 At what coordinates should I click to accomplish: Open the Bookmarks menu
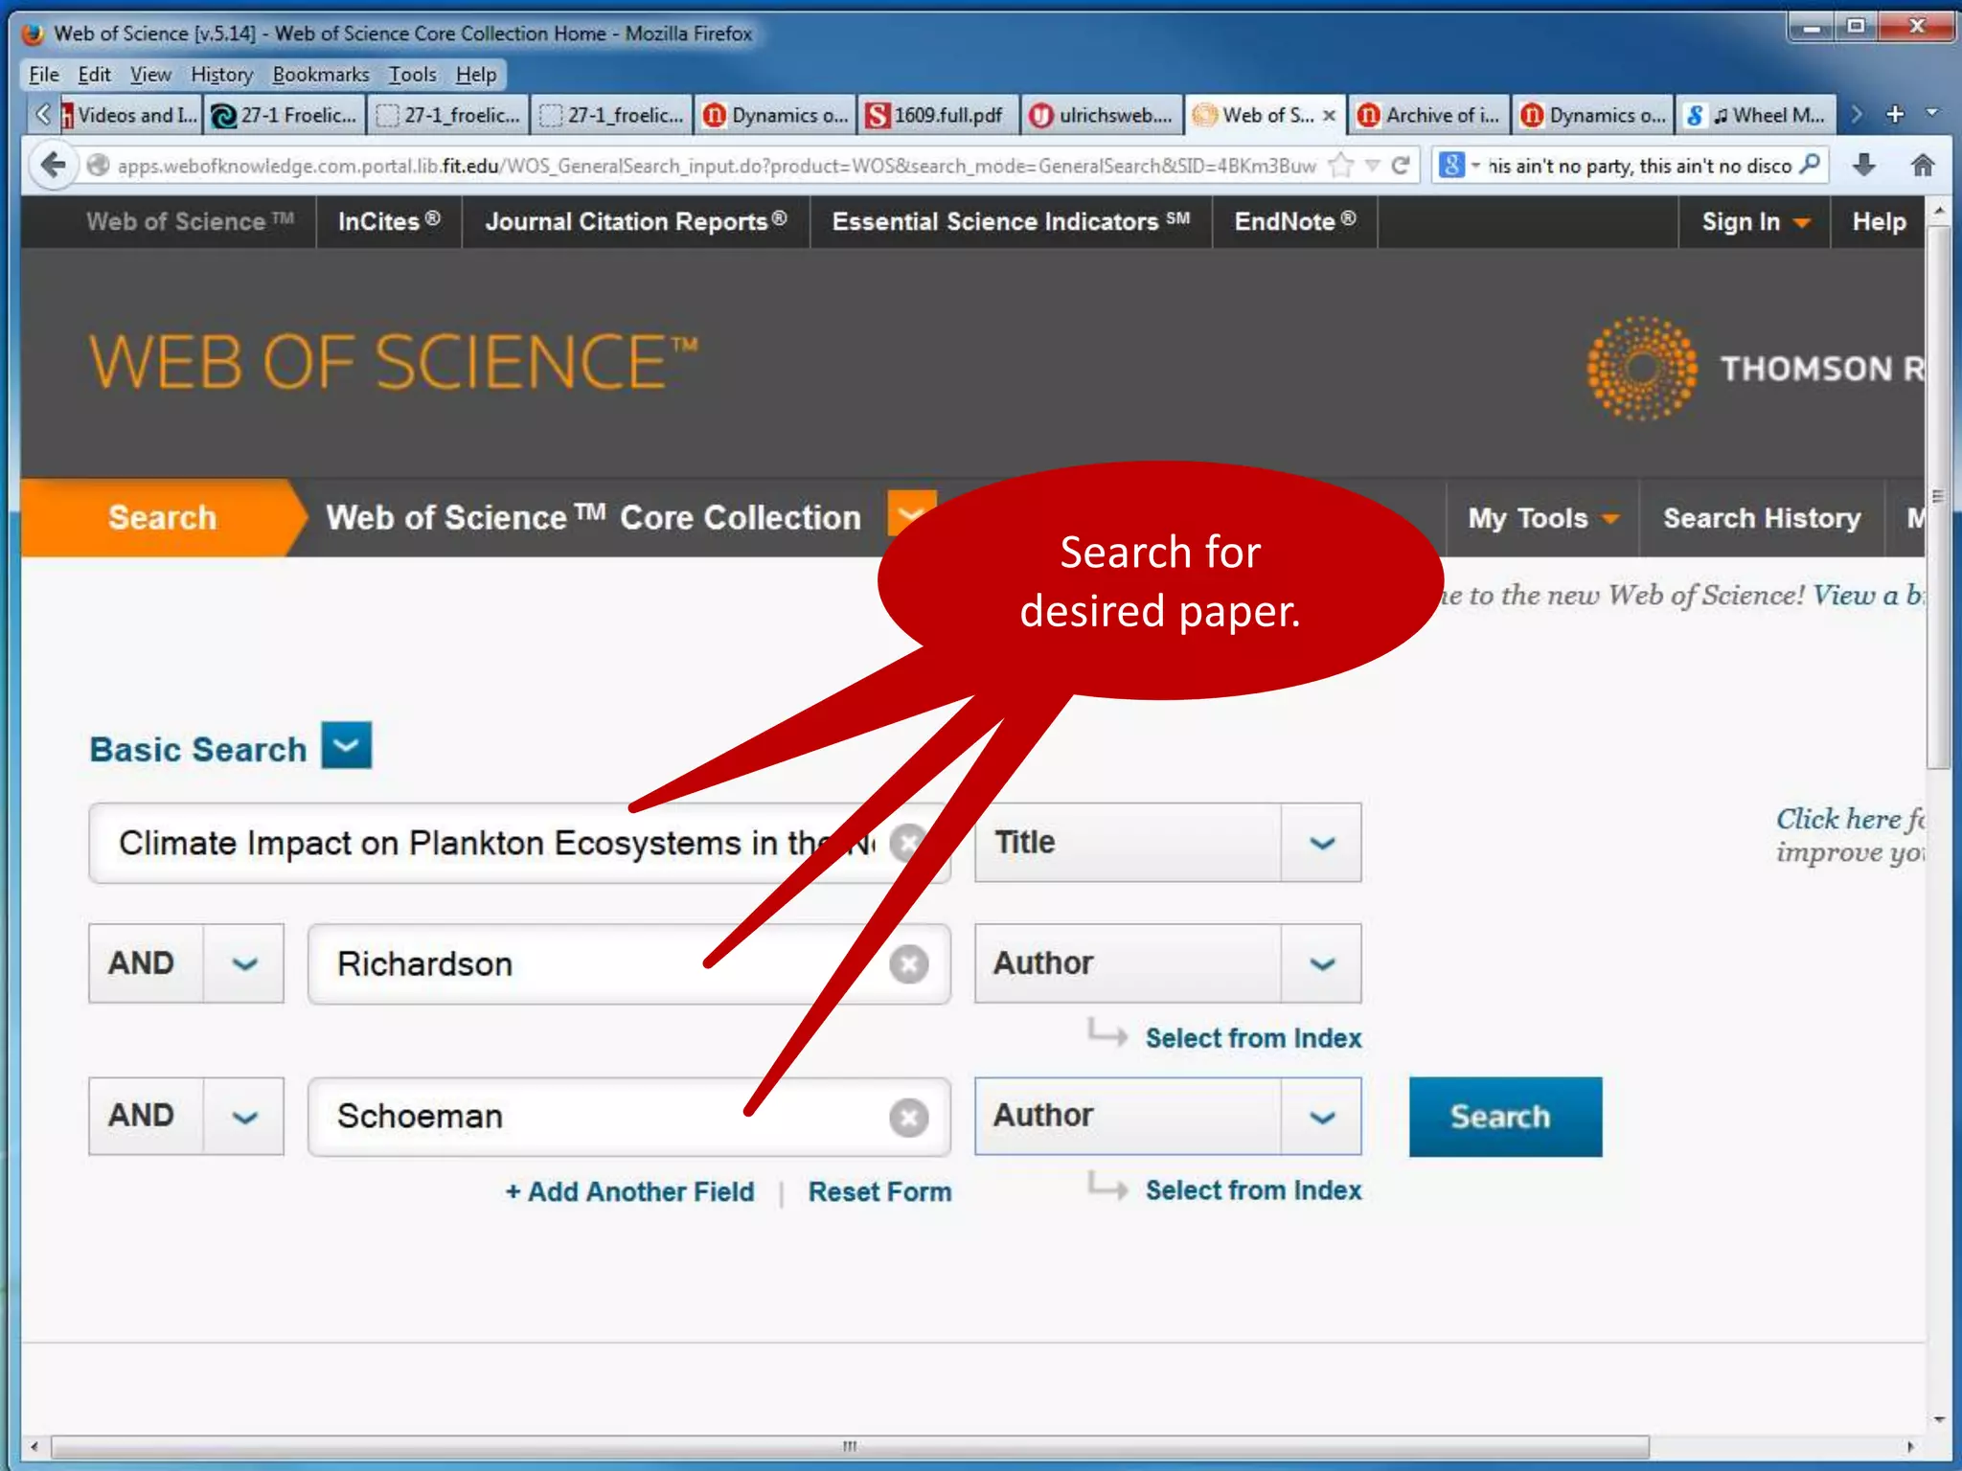click(x=320, y=74)
